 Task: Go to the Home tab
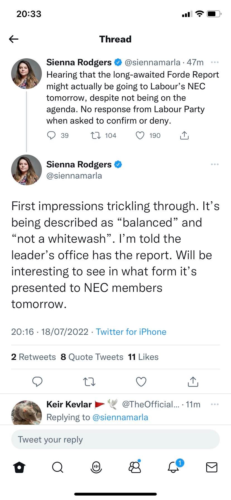click(x=19, y=467)
